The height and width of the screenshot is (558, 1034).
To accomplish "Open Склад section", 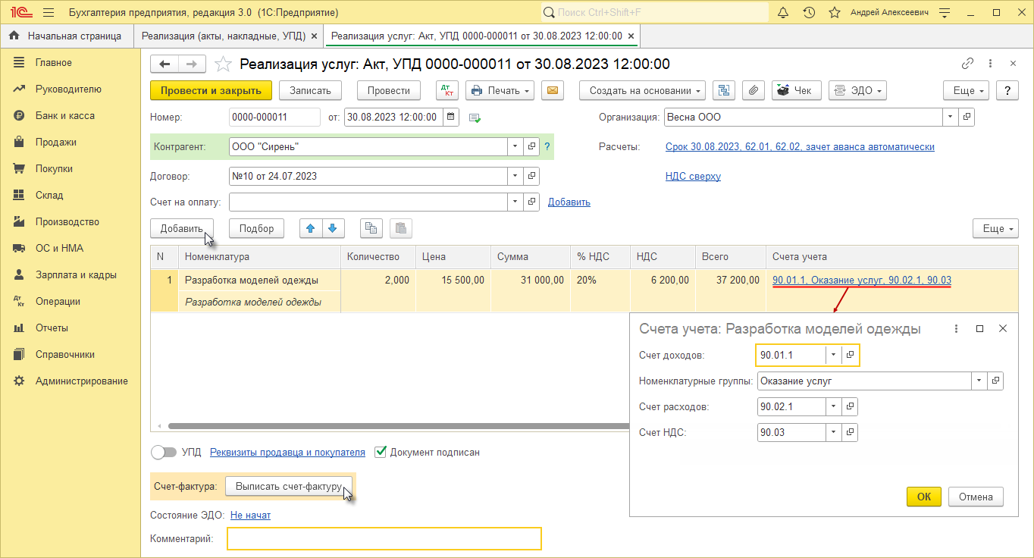I will 49,195.
